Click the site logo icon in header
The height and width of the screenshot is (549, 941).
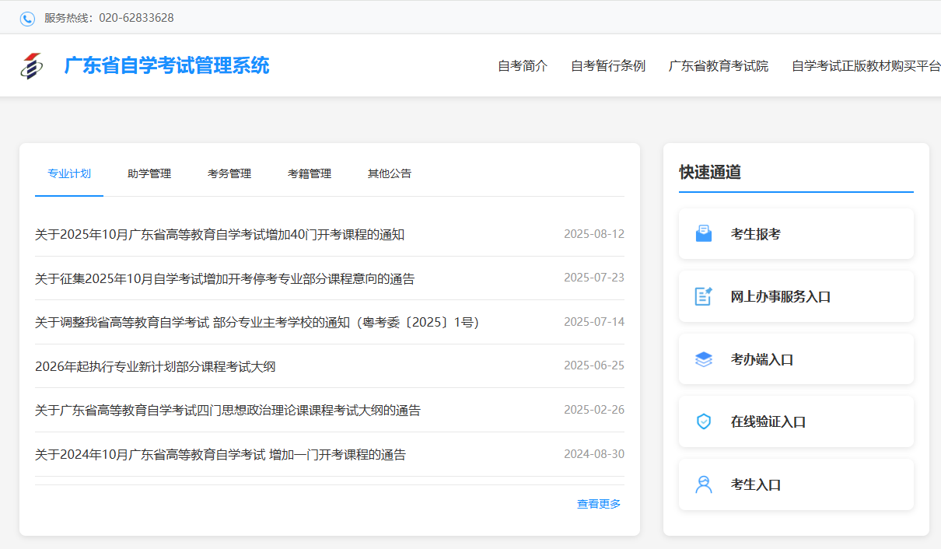tap(32, 66)
